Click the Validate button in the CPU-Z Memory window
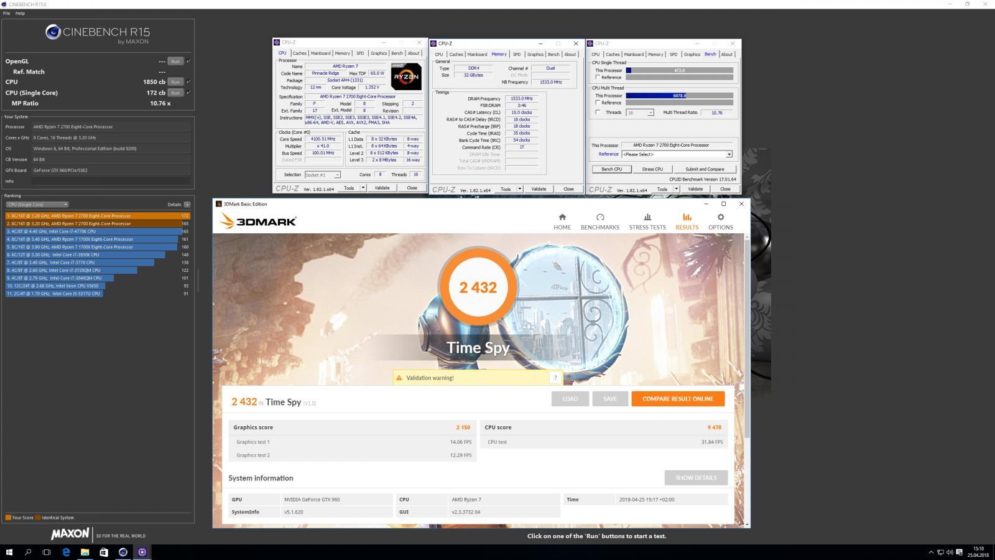Screen dimensions: 995x560 point(539,189)
